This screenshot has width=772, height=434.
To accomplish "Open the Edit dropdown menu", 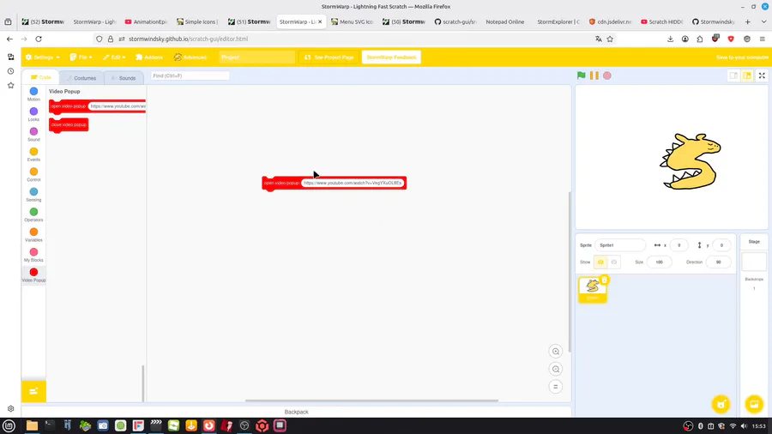I will pos(114,57).
